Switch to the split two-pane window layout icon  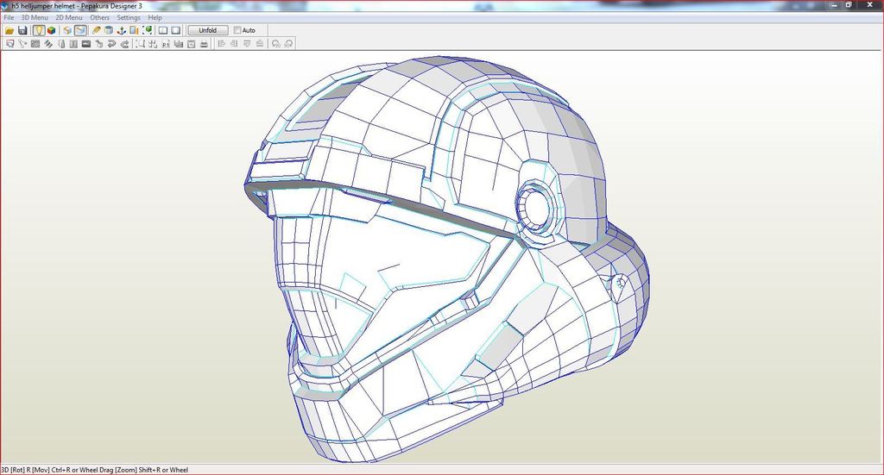163,30
